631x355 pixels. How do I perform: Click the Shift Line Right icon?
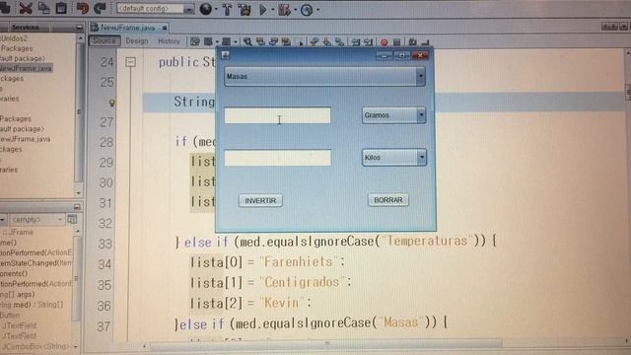(x=368, y=41)
